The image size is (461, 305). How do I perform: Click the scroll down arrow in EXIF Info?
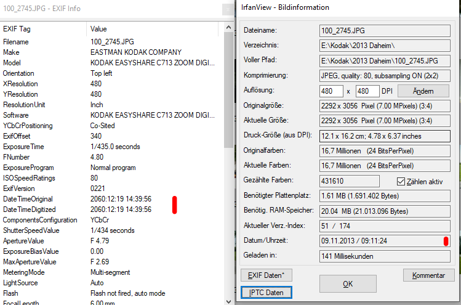(229, 301)
